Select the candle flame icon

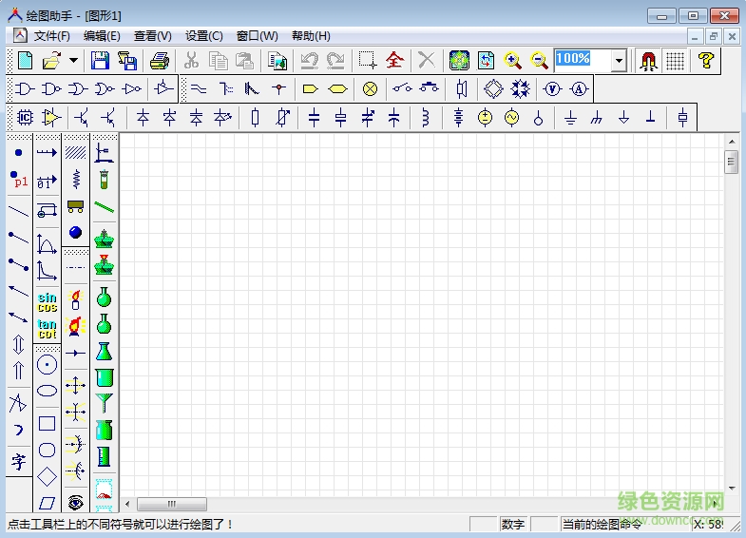pos(76,300)
